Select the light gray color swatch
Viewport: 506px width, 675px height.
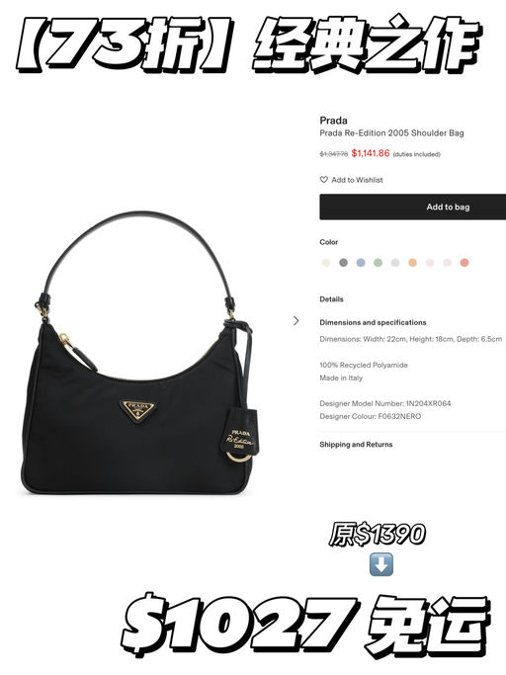pyautogui.click(x=395, y=263)
